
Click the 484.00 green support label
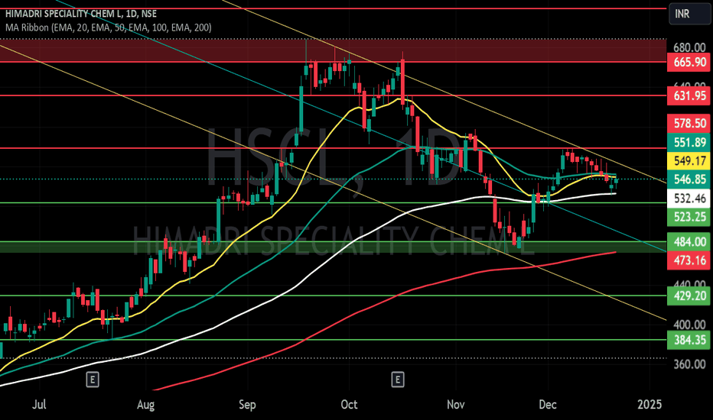pyautogui.click(x=689, y=241)
